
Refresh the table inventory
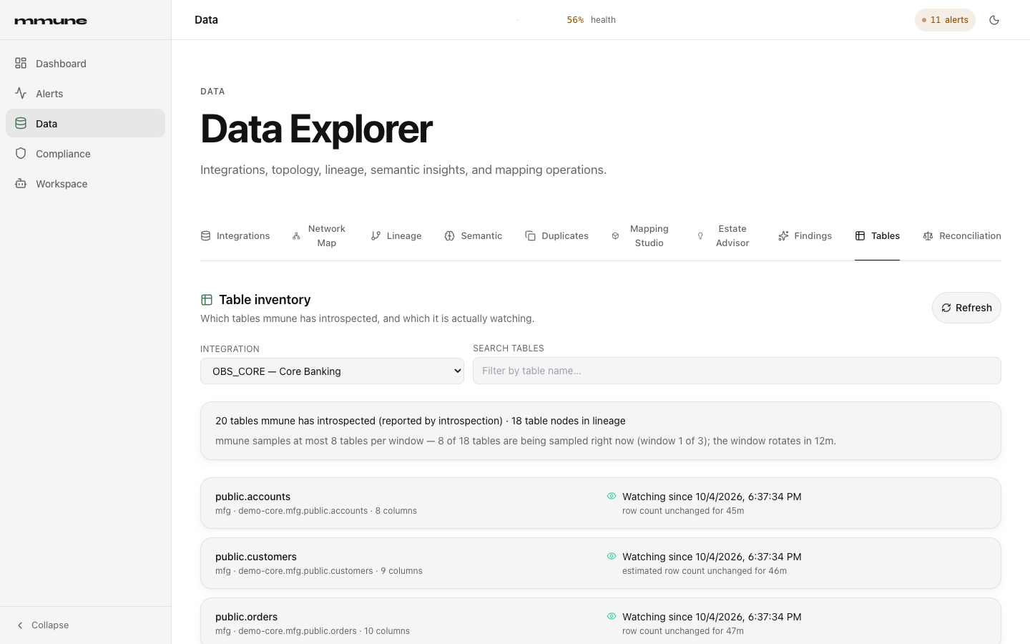[966, 308]
